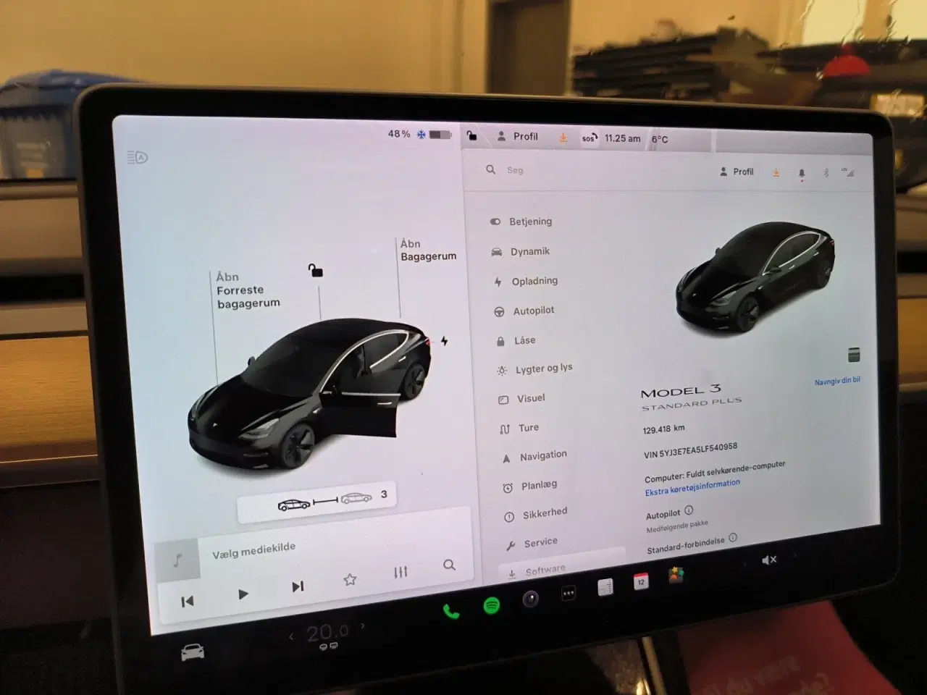Image resolution: width=927 pixels, height=695 pixels.
Task: Tap the snowflake cold battery icon
Action: click(421, 135)
